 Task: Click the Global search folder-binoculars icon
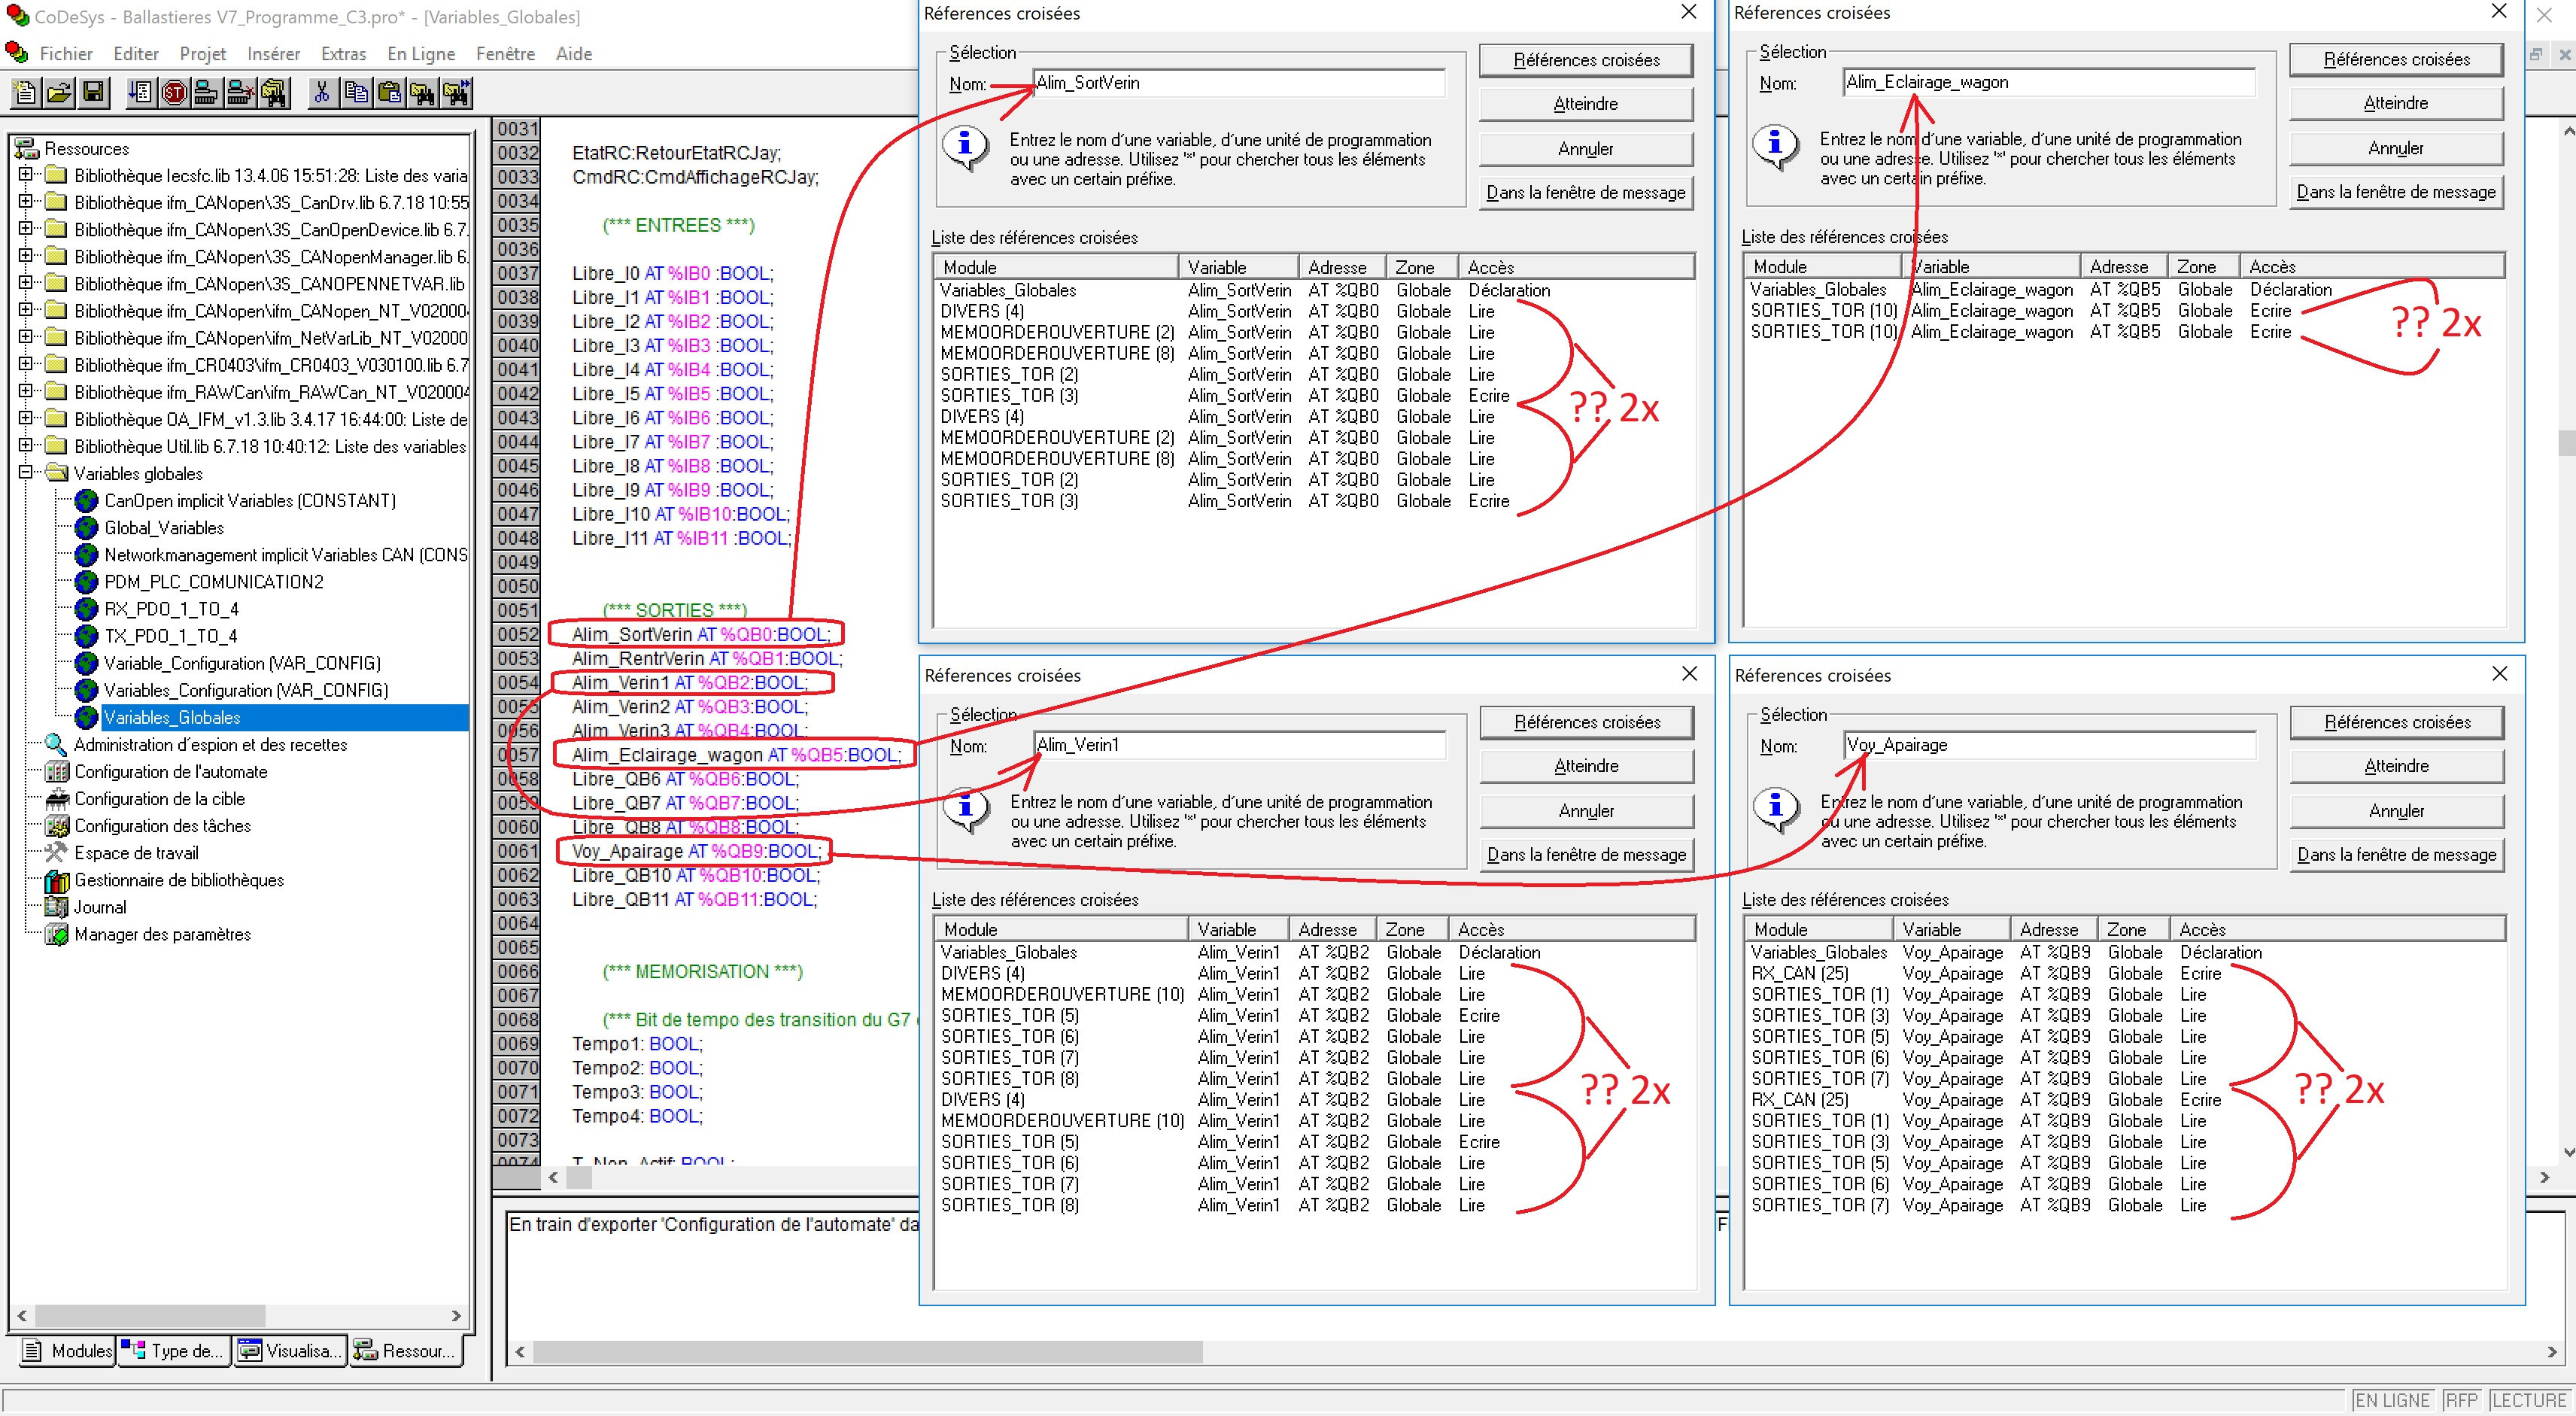pos(273,93)
